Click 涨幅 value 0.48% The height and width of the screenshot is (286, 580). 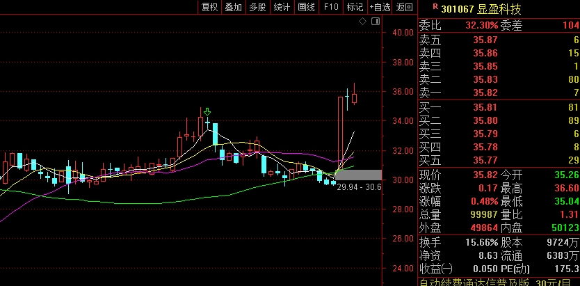point(485,201)
